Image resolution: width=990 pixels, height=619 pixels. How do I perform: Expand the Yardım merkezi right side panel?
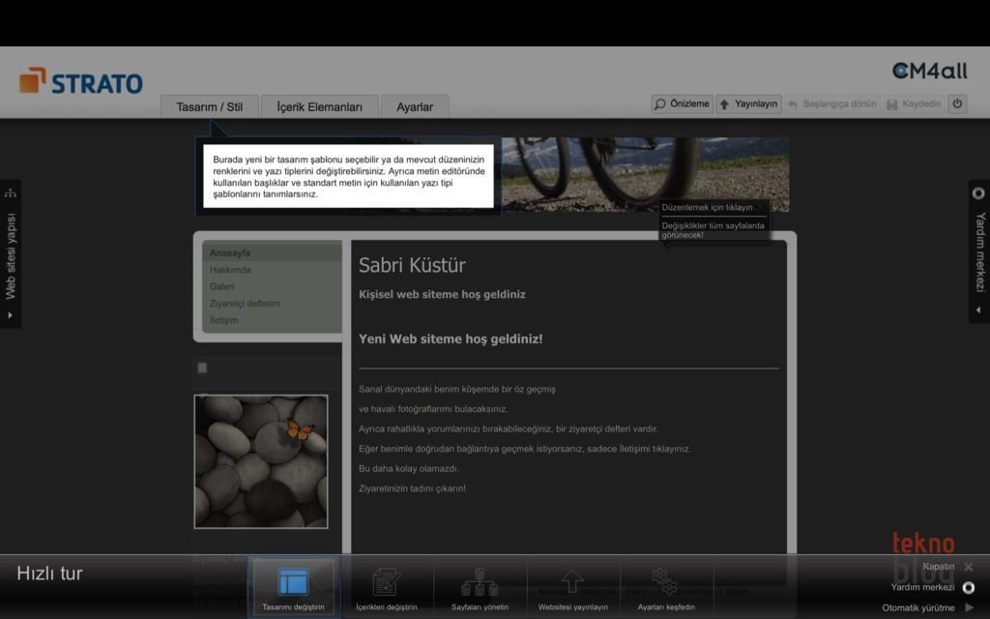pos(978,251)
